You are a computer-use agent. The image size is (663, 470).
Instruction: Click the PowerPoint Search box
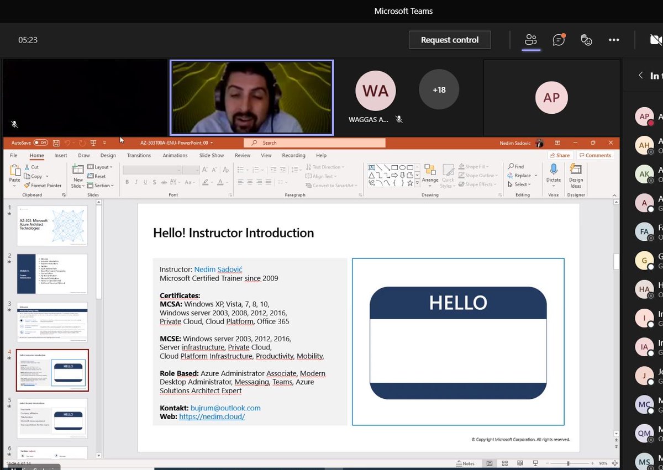tap(314, 143)
